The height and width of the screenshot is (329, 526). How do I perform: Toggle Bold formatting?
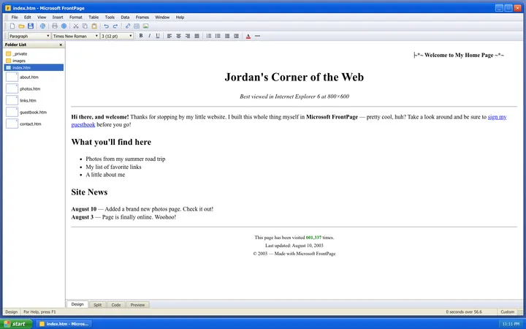coord(141,36)
